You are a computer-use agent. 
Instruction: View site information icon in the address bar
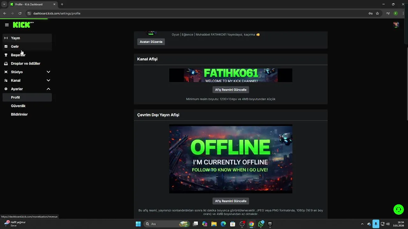click(29, 13)
